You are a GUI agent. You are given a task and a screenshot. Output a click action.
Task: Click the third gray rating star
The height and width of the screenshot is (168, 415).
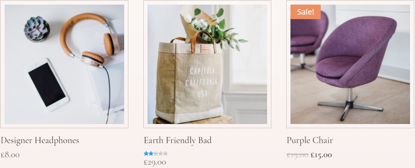pyautogui.click(x=156, y=153)
